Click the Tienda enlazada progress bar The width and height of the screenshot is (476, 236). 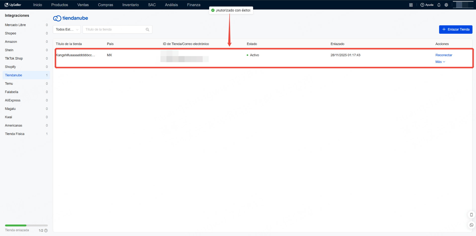(x=26, y=225)
